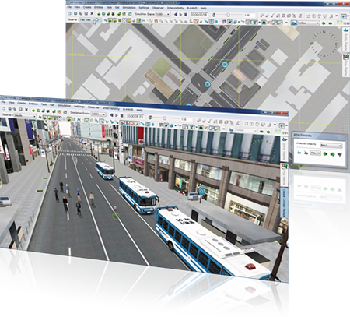Viewport: 350px width, 317px height.
Task: Click the play button in the front window toolbar
Action: [117, 115]
